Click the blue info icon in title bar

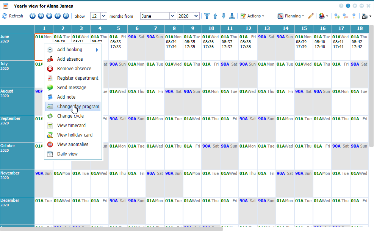348,6
